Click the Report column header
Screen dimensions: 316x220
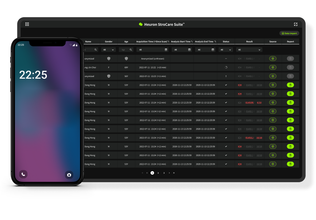click(x=291, y=42)
